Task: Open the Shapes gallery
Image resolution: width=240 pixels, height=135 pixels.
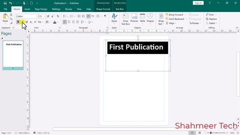Action: click(150, 19)
